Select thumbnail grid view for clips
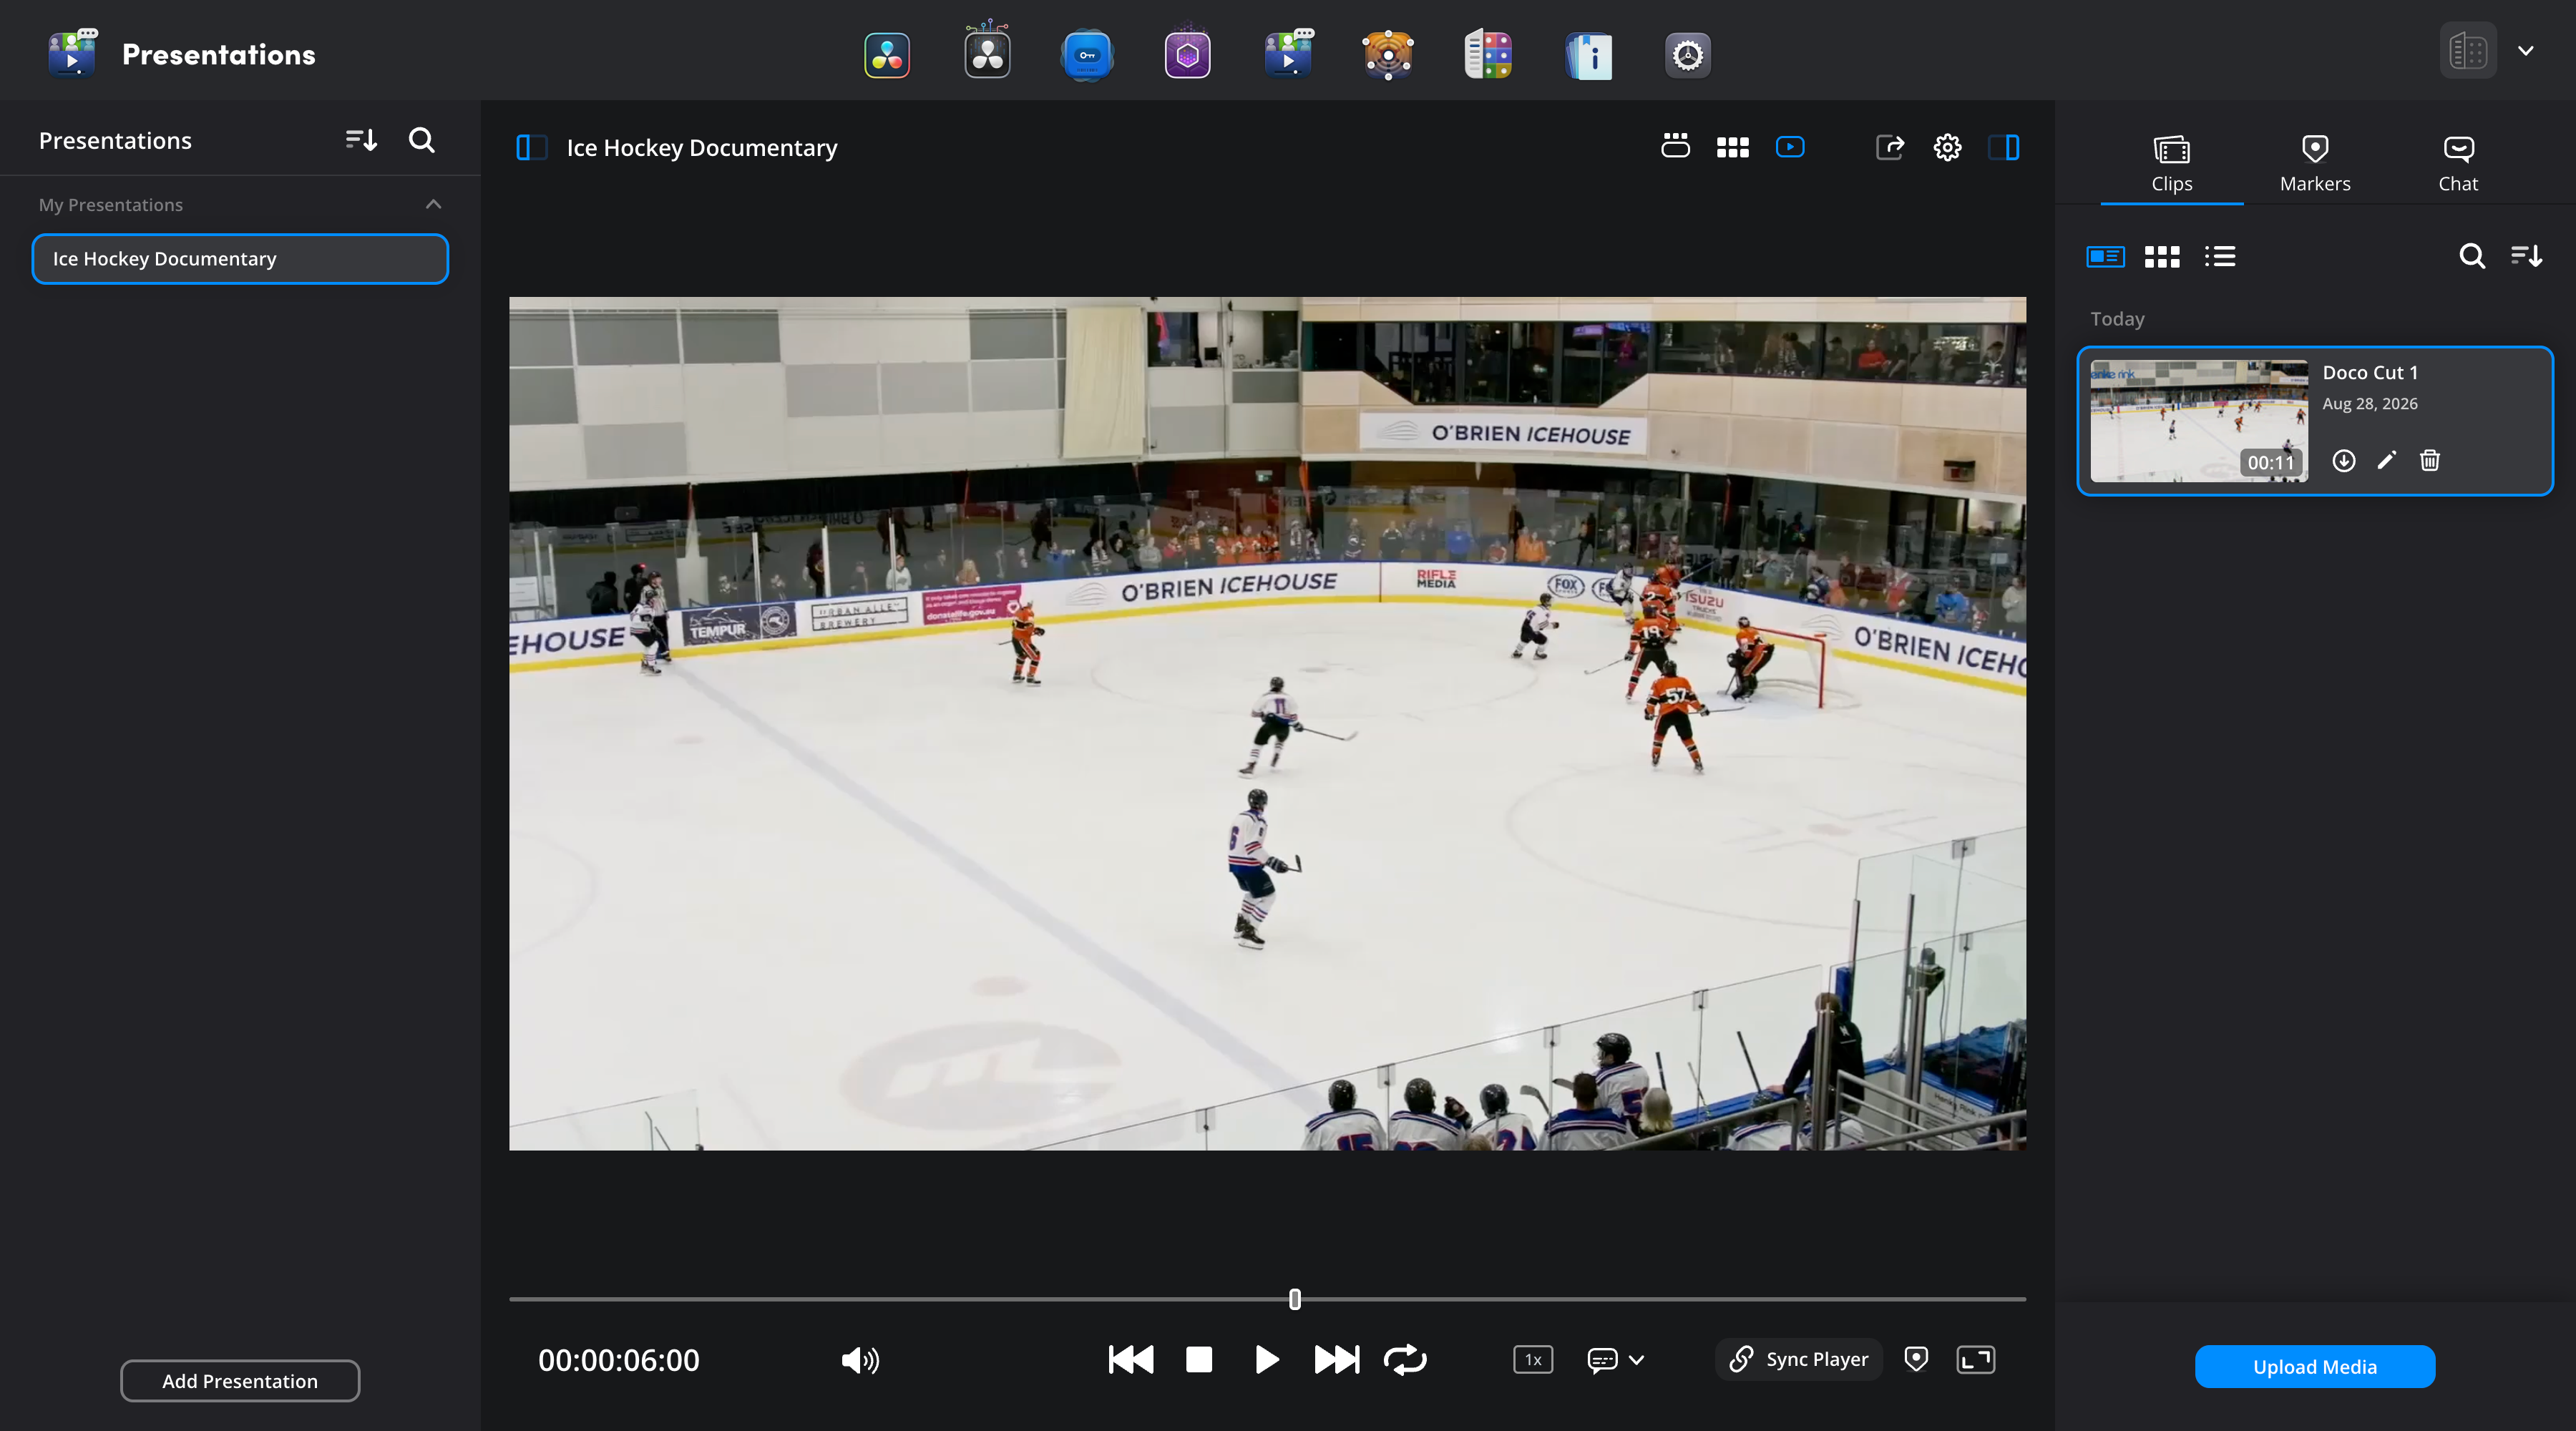The height and width of the screenshot is (1431, 2576). click(x=2162, y=257)
